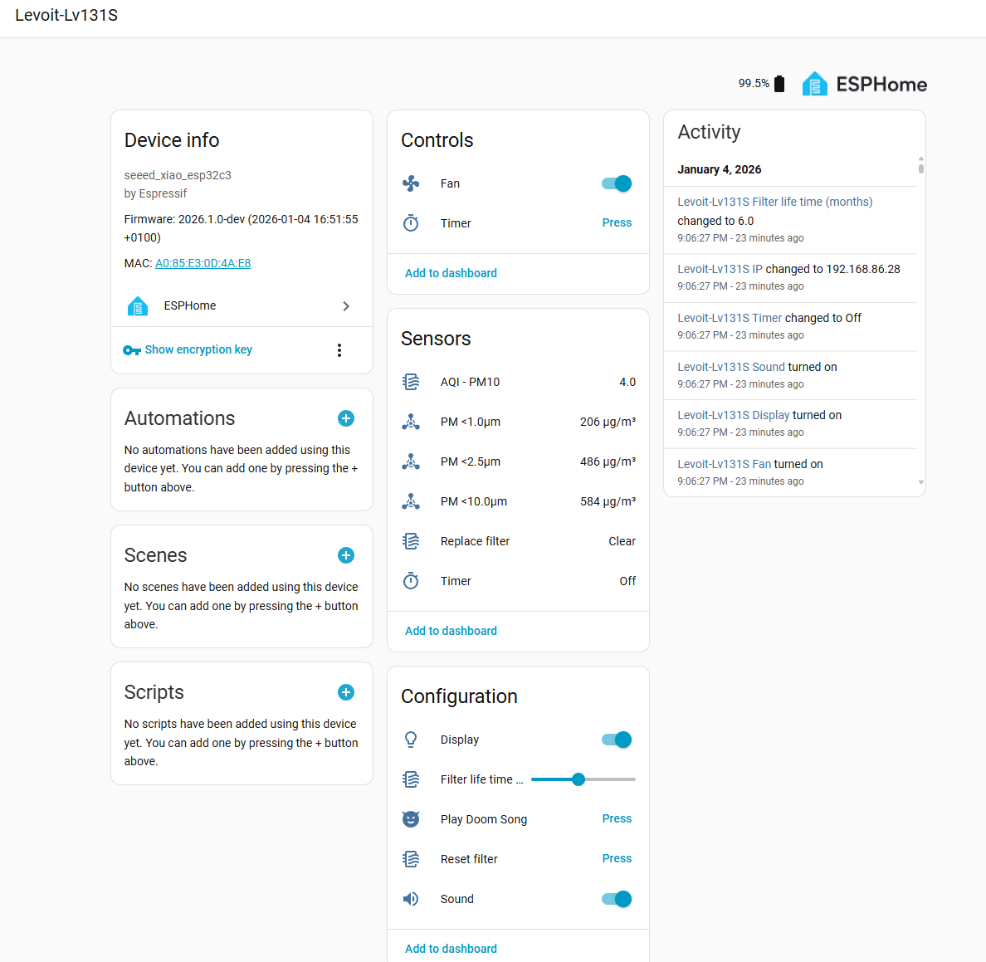Click the Timer stopwatch icon in Controls

[x=411, y=223]
